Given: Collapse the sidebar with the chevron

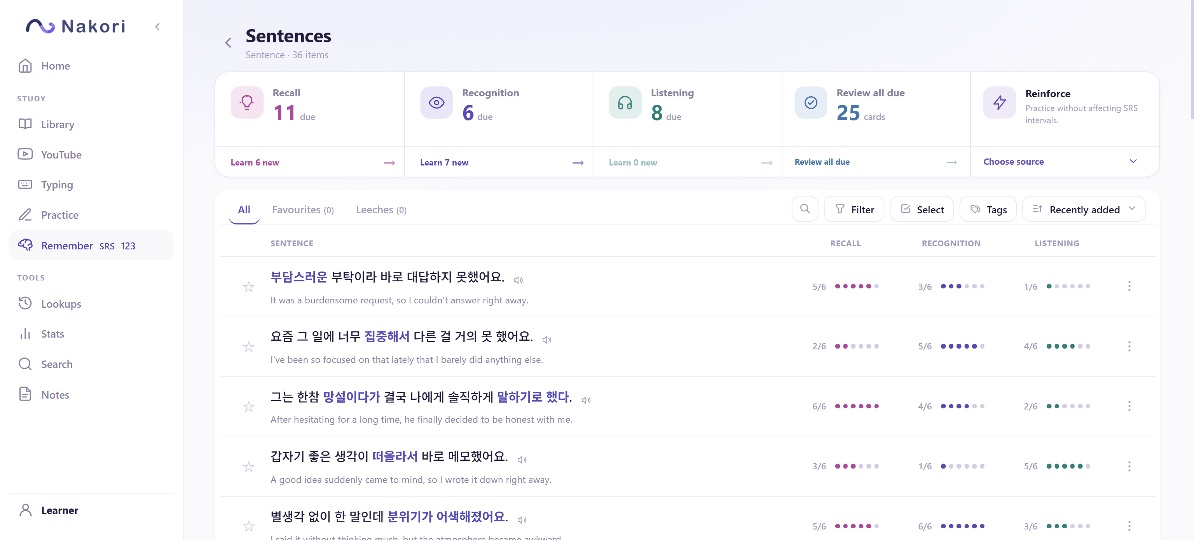Looking at the screenshot, I should 157,27.
